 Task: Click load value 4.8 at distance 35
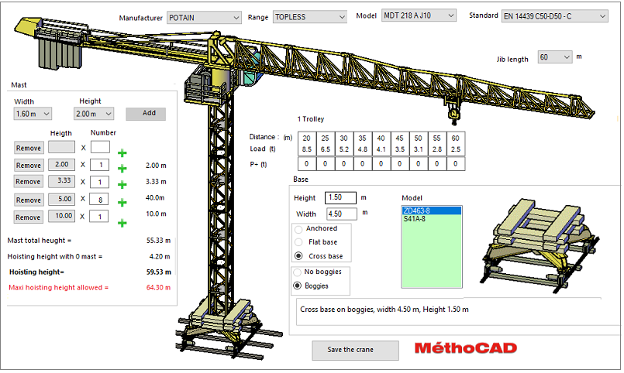[362, 149]
